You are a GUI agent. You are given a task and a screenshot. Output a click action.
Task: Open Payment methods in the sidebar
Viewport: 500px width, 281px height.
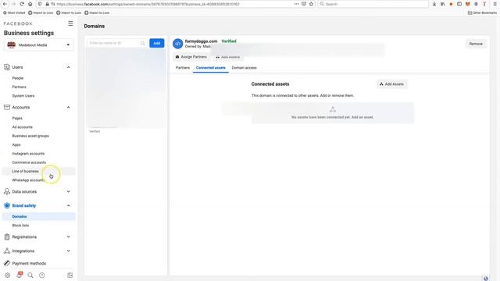point(29,263)
